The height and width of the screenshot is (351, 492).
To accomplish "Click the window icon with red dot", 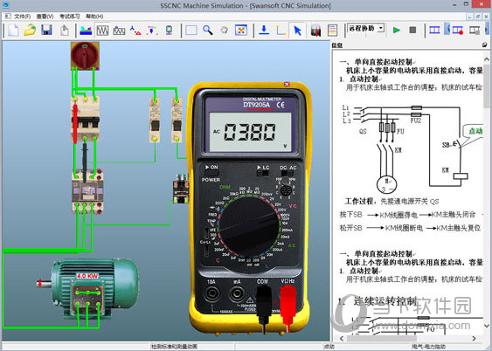I will pos(457,30).
